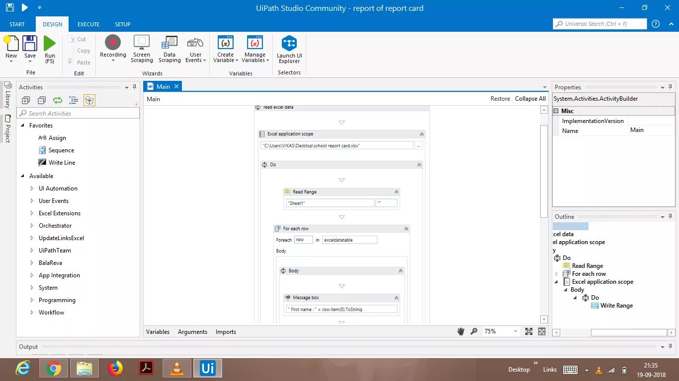Browse for workbook path with ellipsis button
The image size is (679, 381).
[419, 145]
